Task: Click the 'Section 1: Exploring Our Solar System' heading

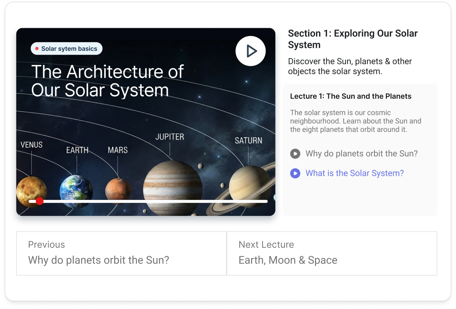Action: pyautogui.click(x=353, y=39)
